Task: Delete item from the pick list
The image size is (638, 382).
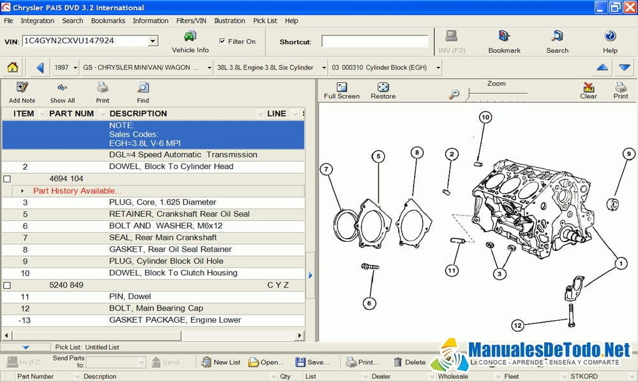Action: (410, 362)
